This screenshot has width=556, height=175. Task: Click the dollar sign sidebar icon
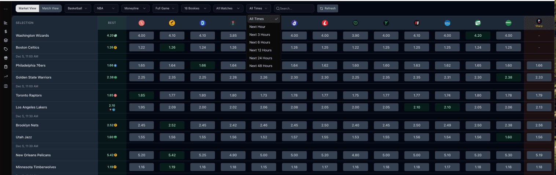[6, 32]
